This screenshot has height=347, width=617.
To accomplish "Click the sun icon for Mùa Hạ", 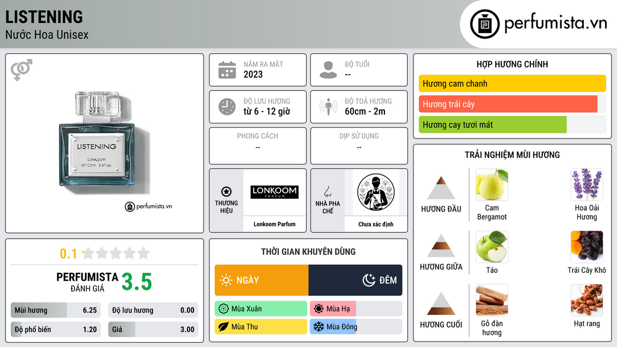I will coord(319,309).
